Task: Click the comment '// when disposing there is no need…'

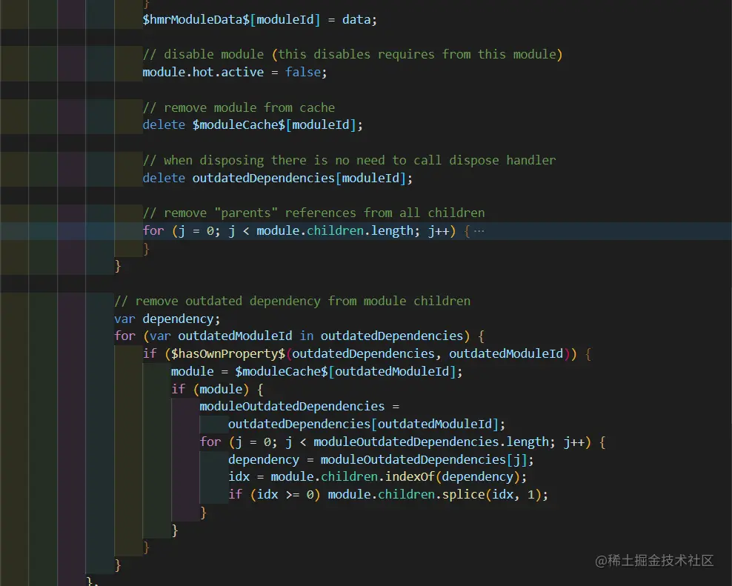Action: coord(349,161)
